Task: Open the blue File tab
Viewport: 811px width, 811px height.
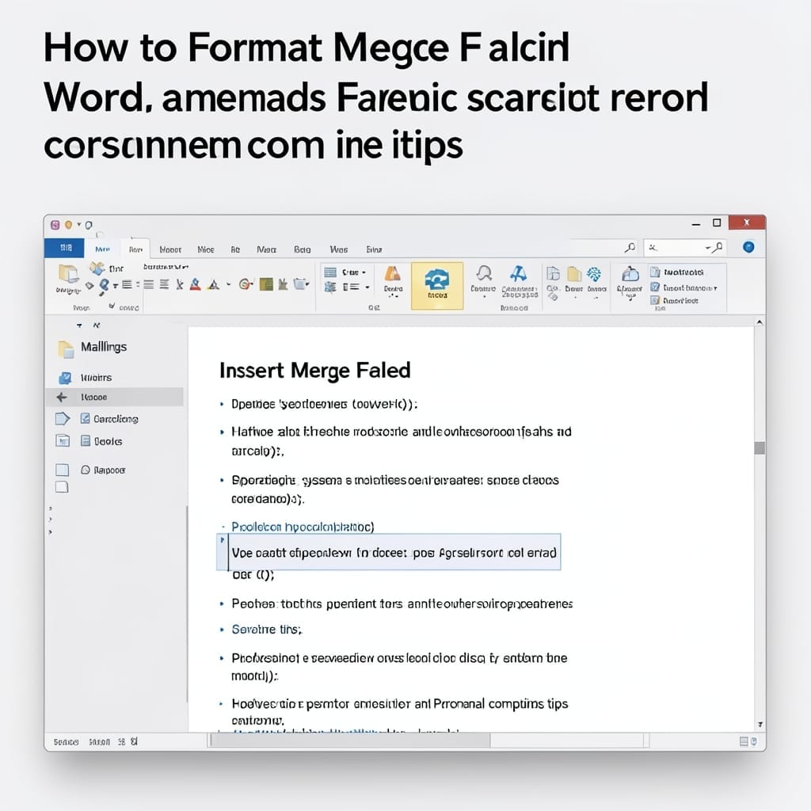Action: tap(64, 248)
